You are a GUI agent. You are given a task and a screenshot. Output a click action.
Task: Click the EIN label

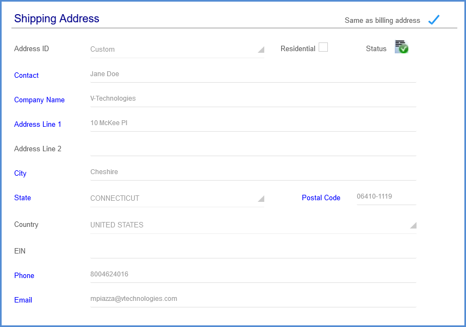(x=20, y=251)
